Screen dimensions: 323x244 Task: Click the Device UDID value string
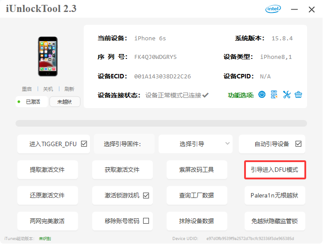(x=250, y=238)
